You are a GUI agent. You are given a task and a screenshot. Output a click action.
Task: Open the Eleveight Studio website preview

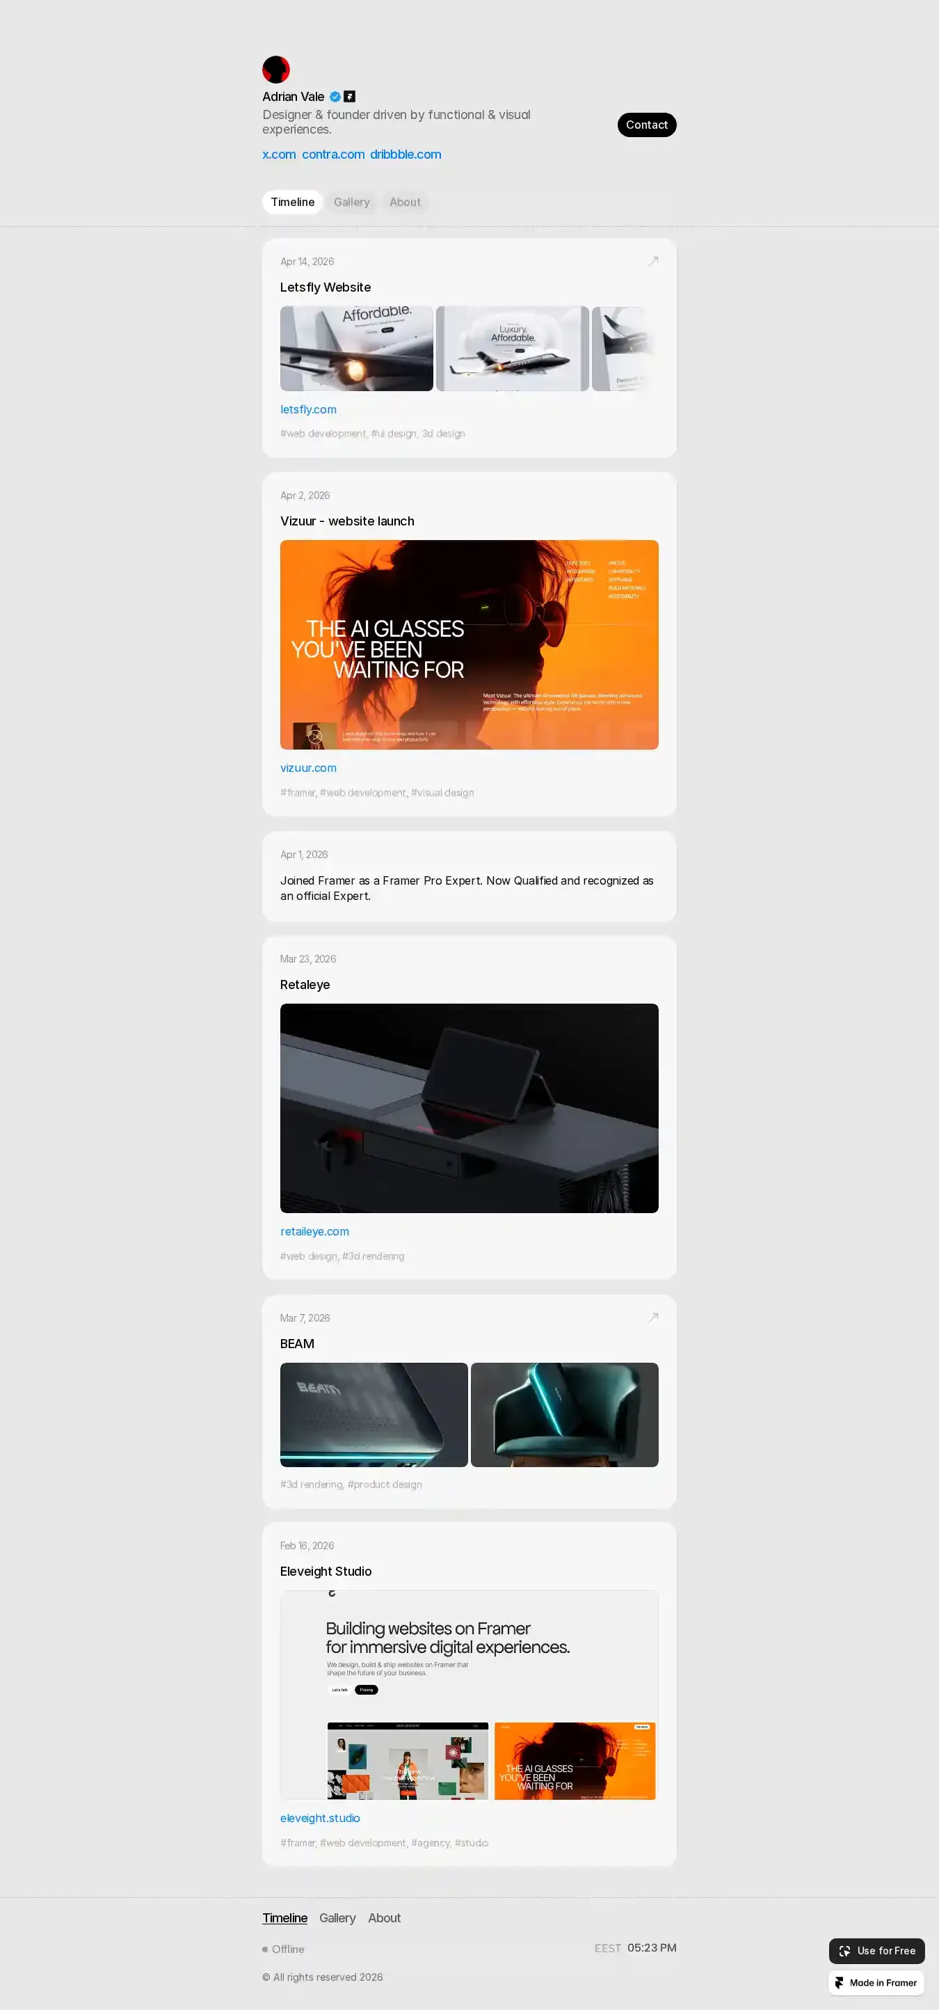pos(469,1695)
